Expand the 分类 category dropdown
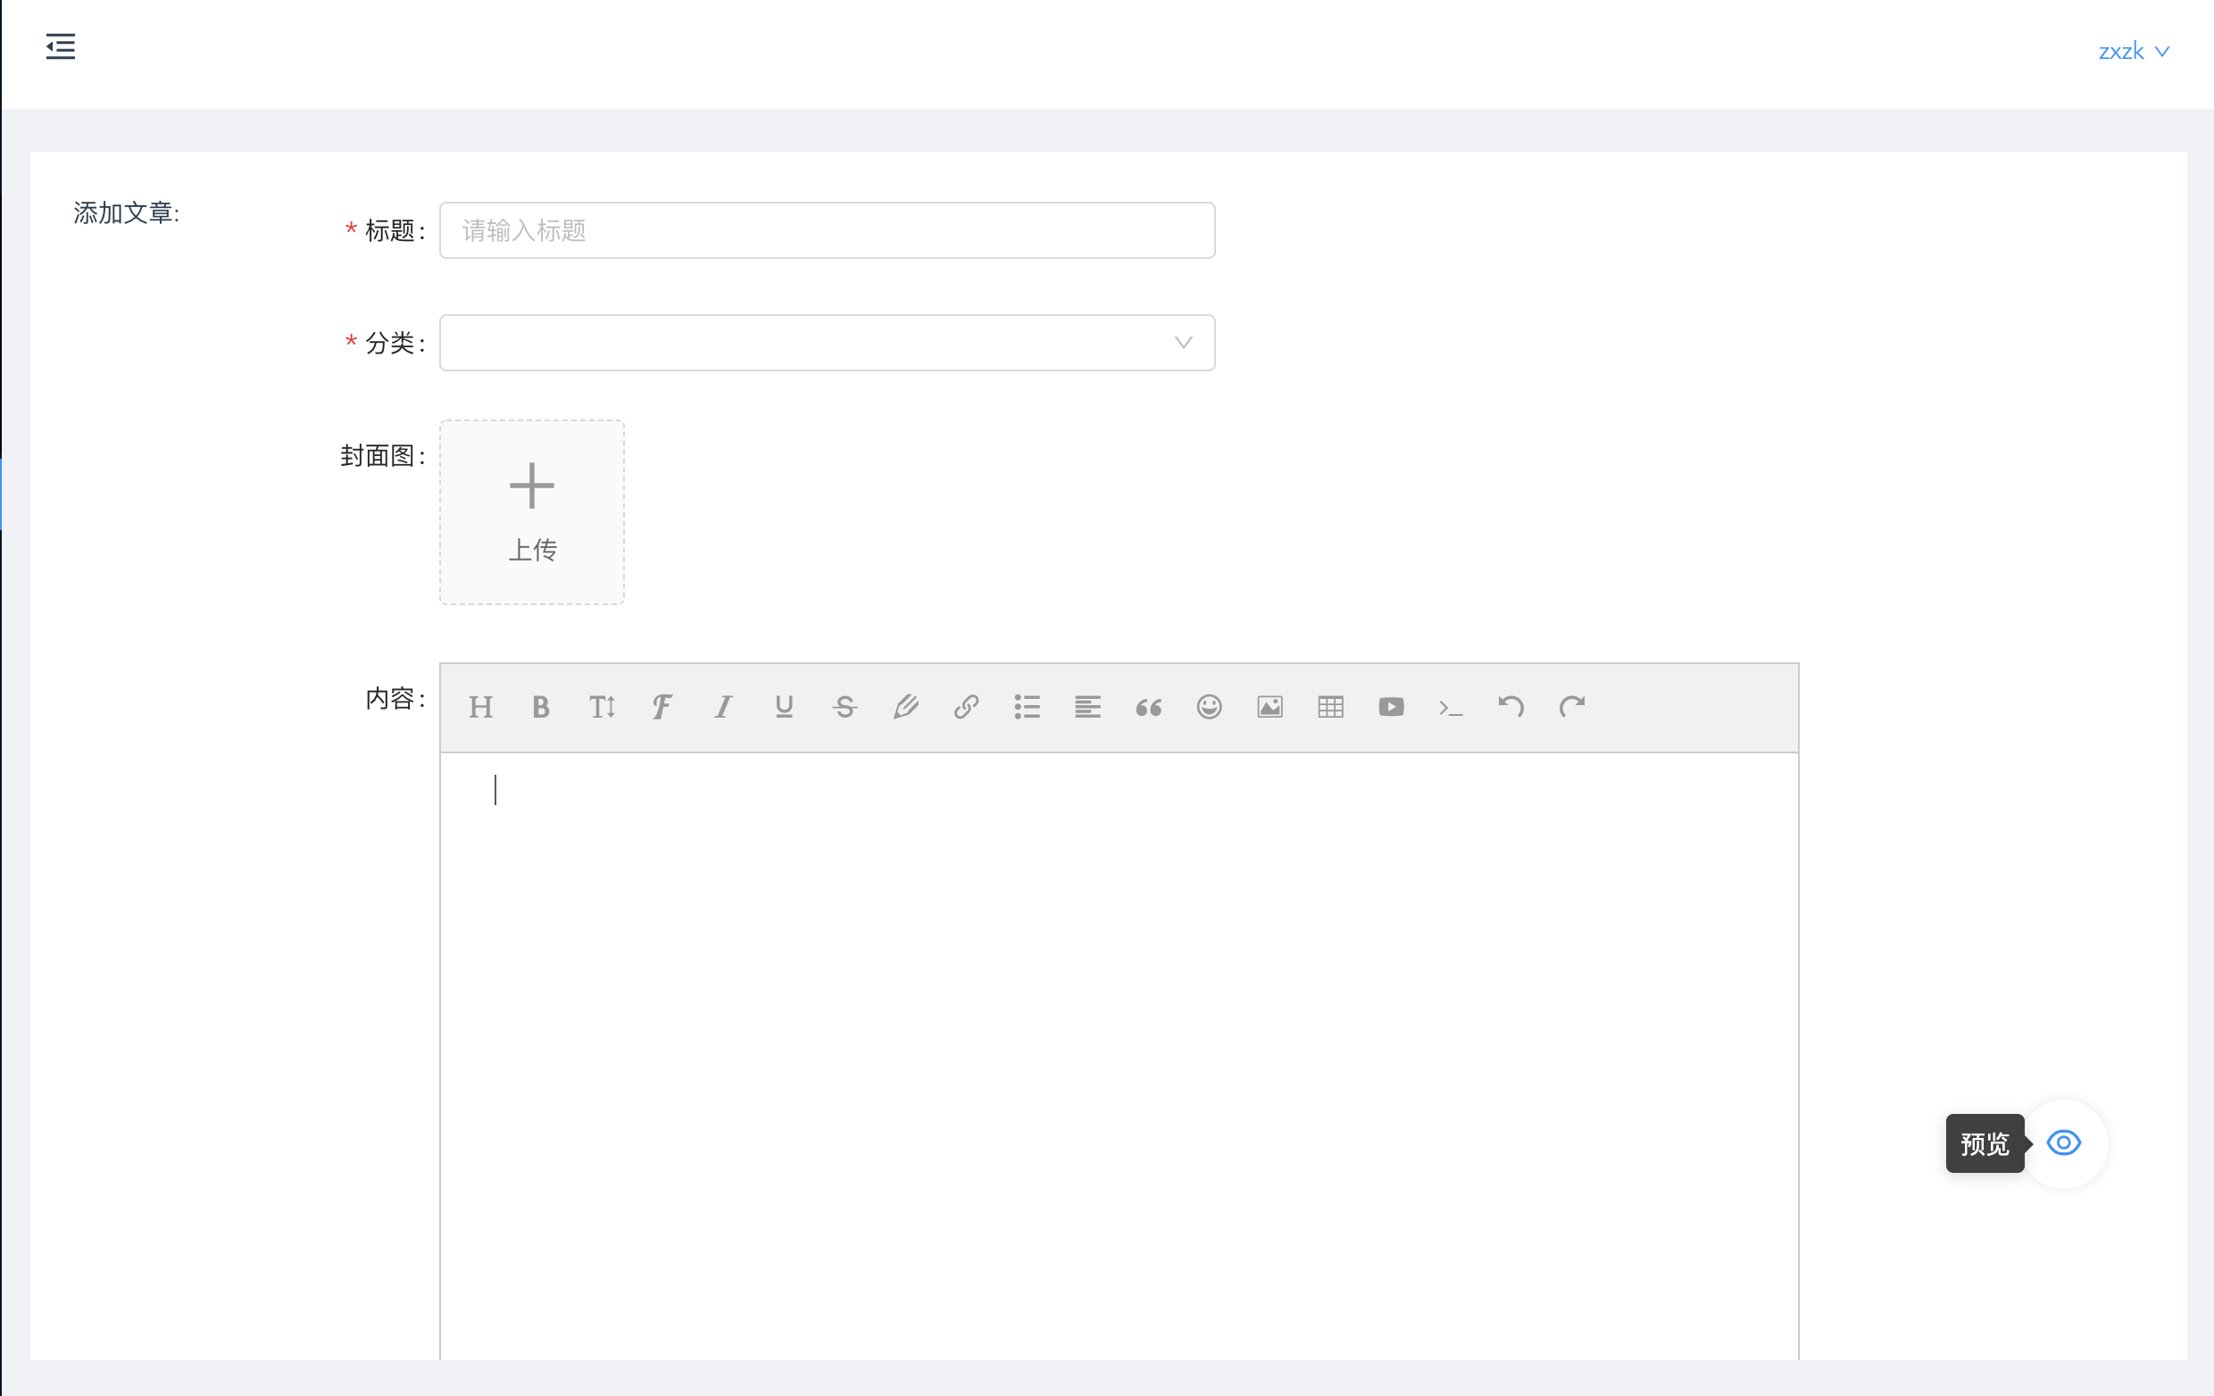The width and height of the screenshot is (2214, 1396). [x=827, y=343]
